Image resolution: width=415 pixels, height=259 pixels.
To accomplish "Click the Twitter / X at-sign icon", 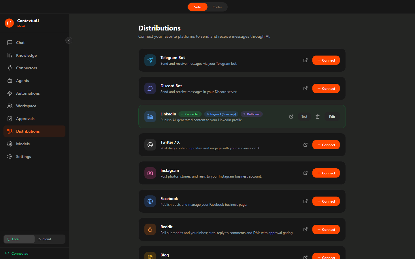I will point(150,145).
